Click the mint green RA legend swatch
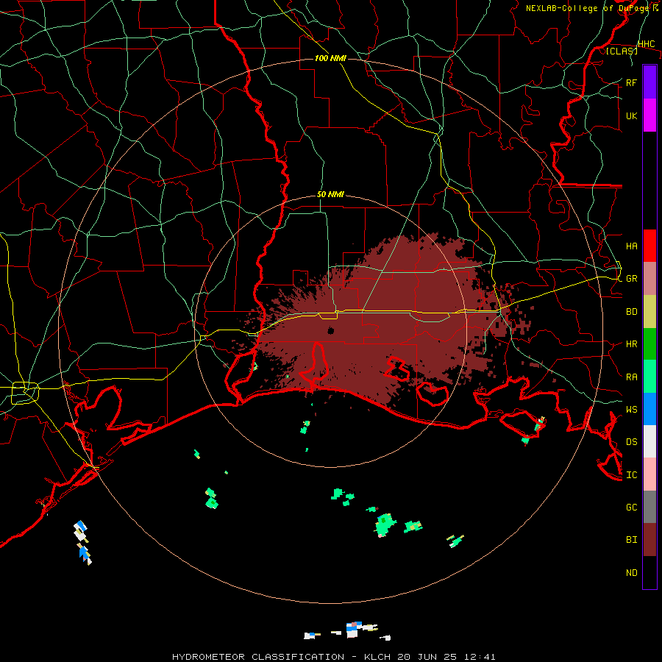This screenshot has height=662, width=662. click(x=649, y=377)
